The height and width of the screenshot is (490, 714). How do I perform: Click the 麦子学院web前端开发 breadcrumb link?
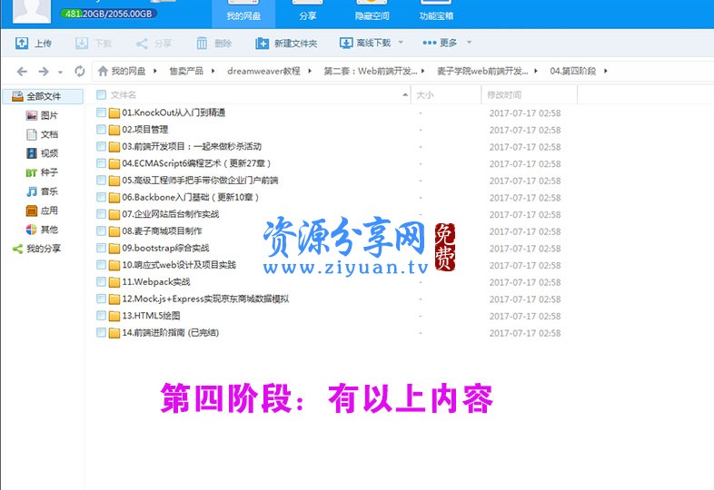tap(482, 71)
